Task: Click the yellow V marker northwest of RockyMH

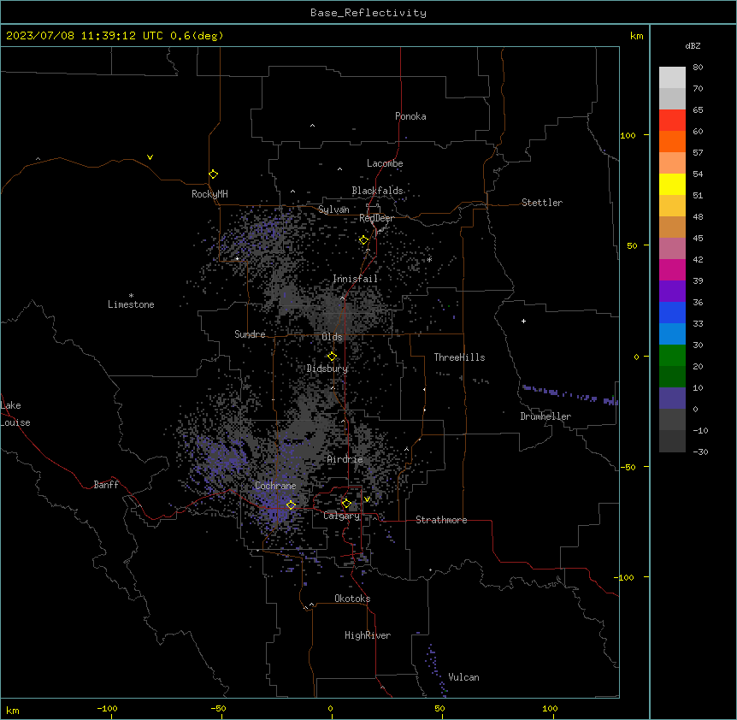Action: [150, 157]
